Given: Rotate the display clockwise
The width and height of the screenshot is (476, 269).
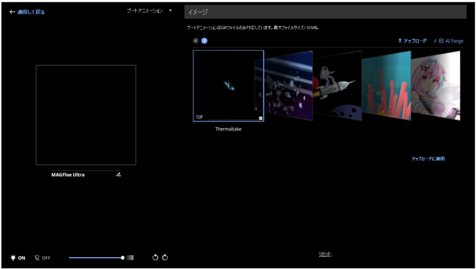Looking at the screenshot, I should tap(165, 257).
